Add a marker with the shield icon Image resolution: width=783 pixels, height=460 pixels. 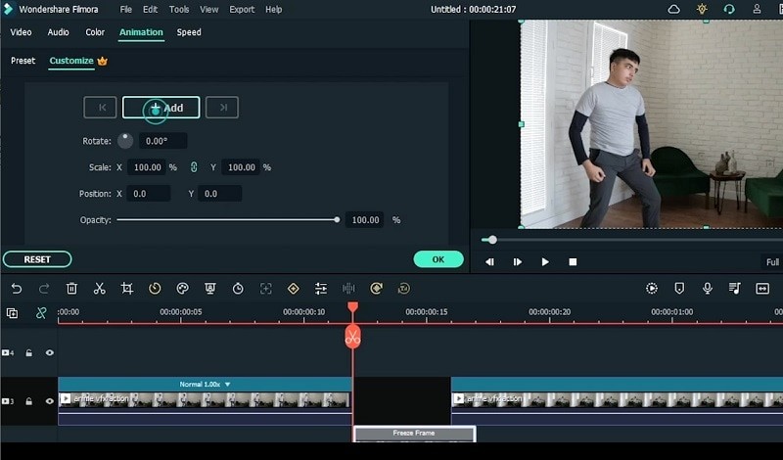point(679,288)
